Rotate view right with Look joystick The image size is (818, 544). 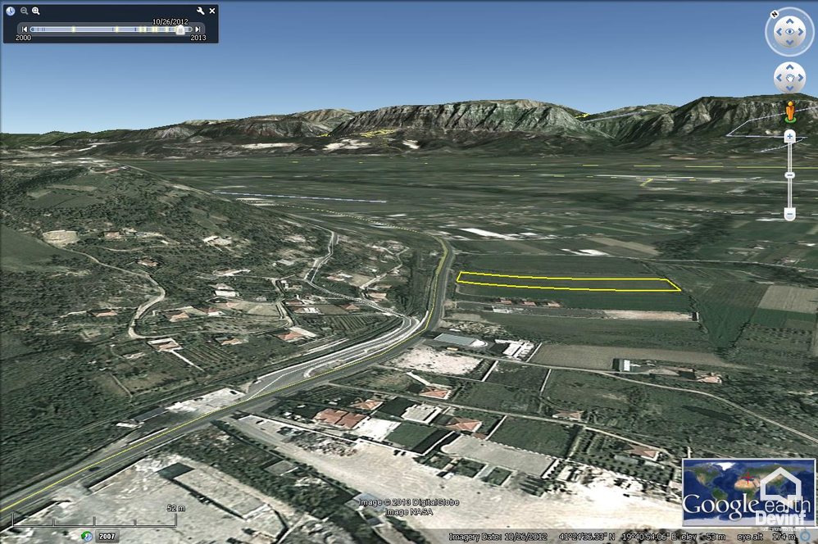coord(800,32)
